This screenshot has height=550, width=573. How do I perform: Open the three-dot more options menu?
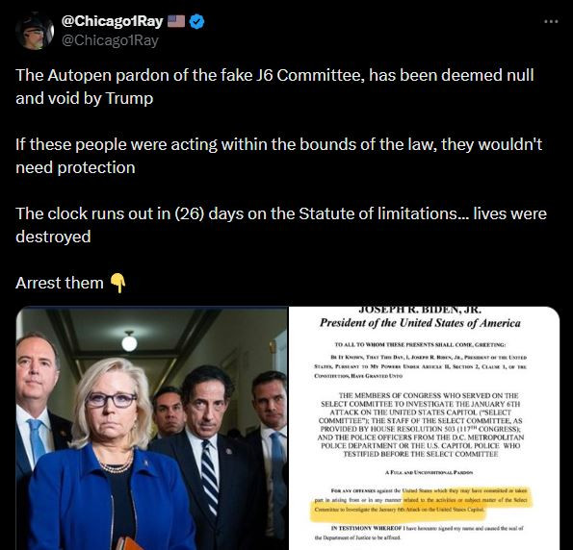(x=551, y=21)
